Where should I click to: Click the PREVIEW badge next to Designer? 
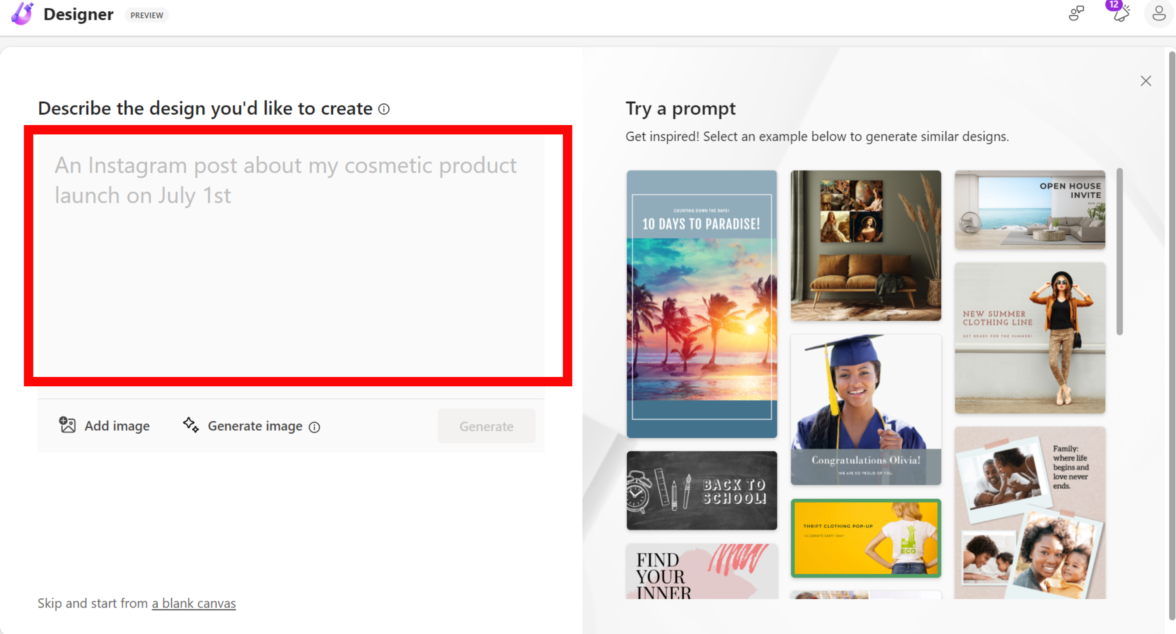pos(147,15)
